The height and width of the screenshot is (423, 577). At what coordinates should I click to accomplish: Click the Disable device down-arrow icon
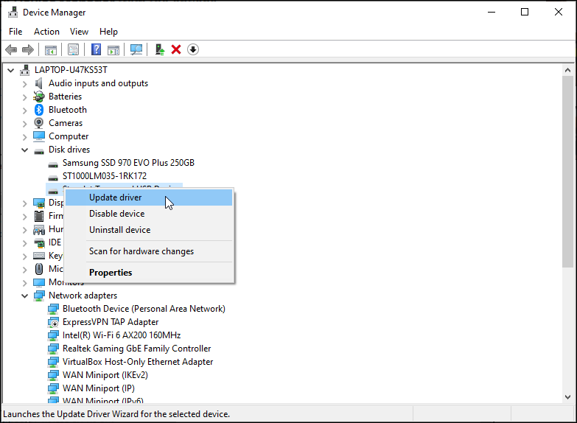point(193,49)
